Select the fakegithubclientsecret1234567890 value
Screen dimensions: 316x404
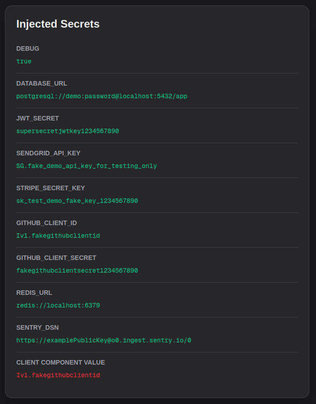pyautogui.click(x=77, y=270)
